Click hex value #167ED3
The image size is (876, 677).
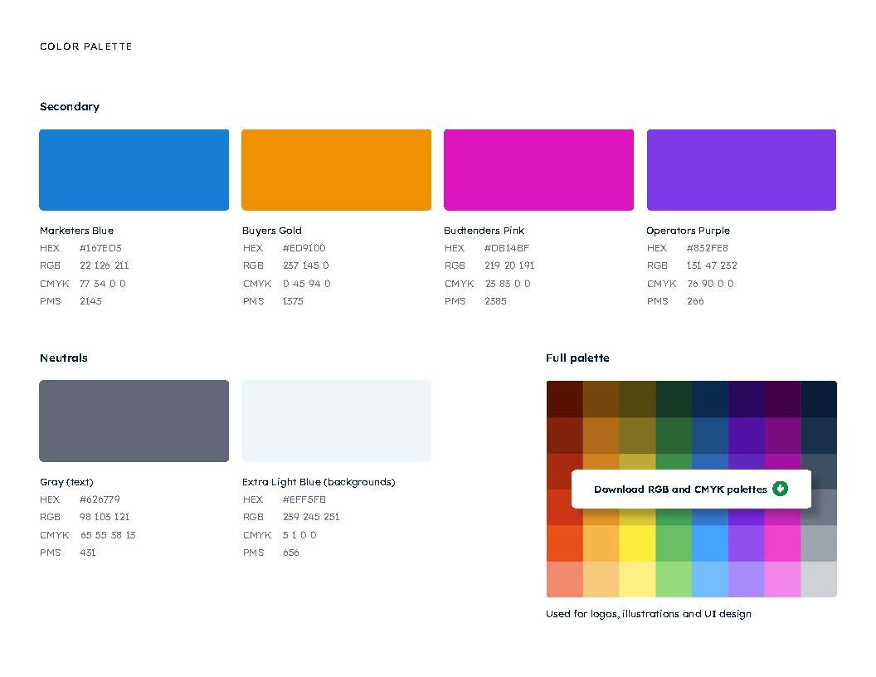pos(100,248)
